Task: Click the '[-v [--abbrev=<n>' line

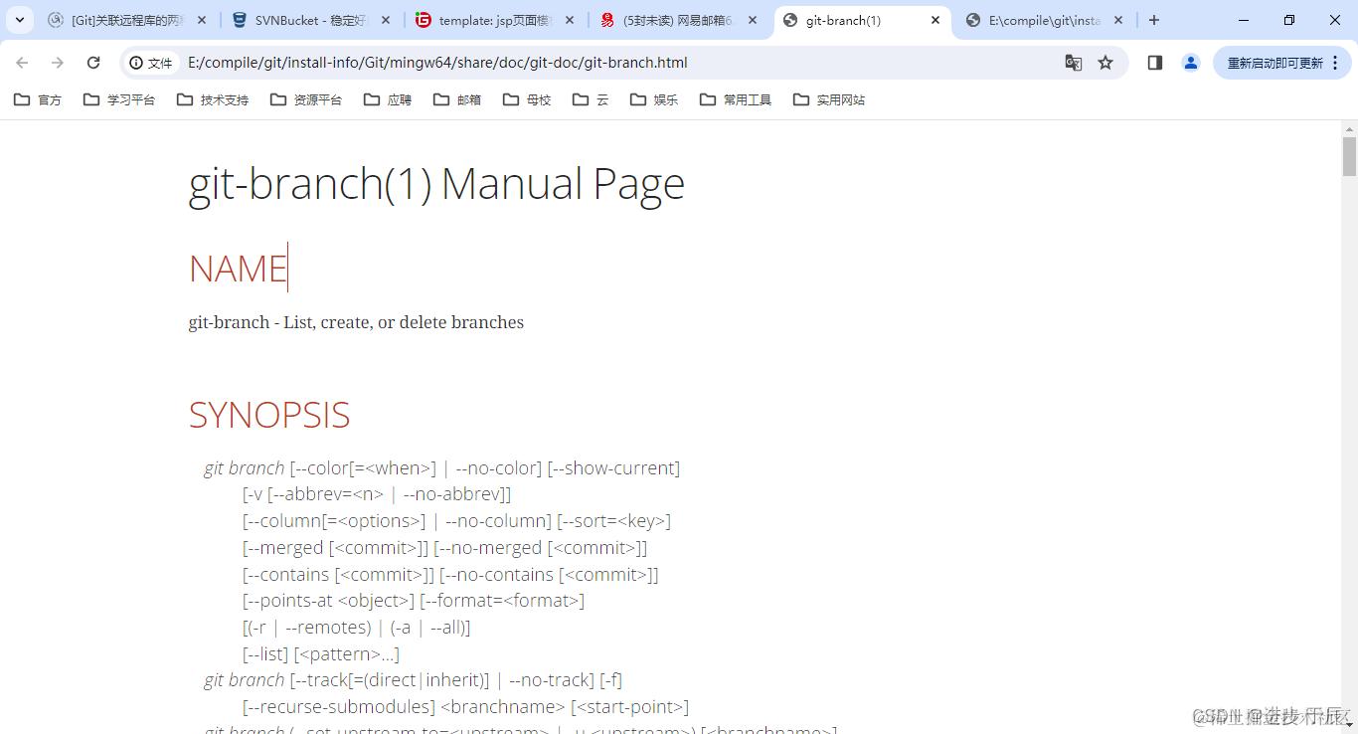Action: (377, 494)
